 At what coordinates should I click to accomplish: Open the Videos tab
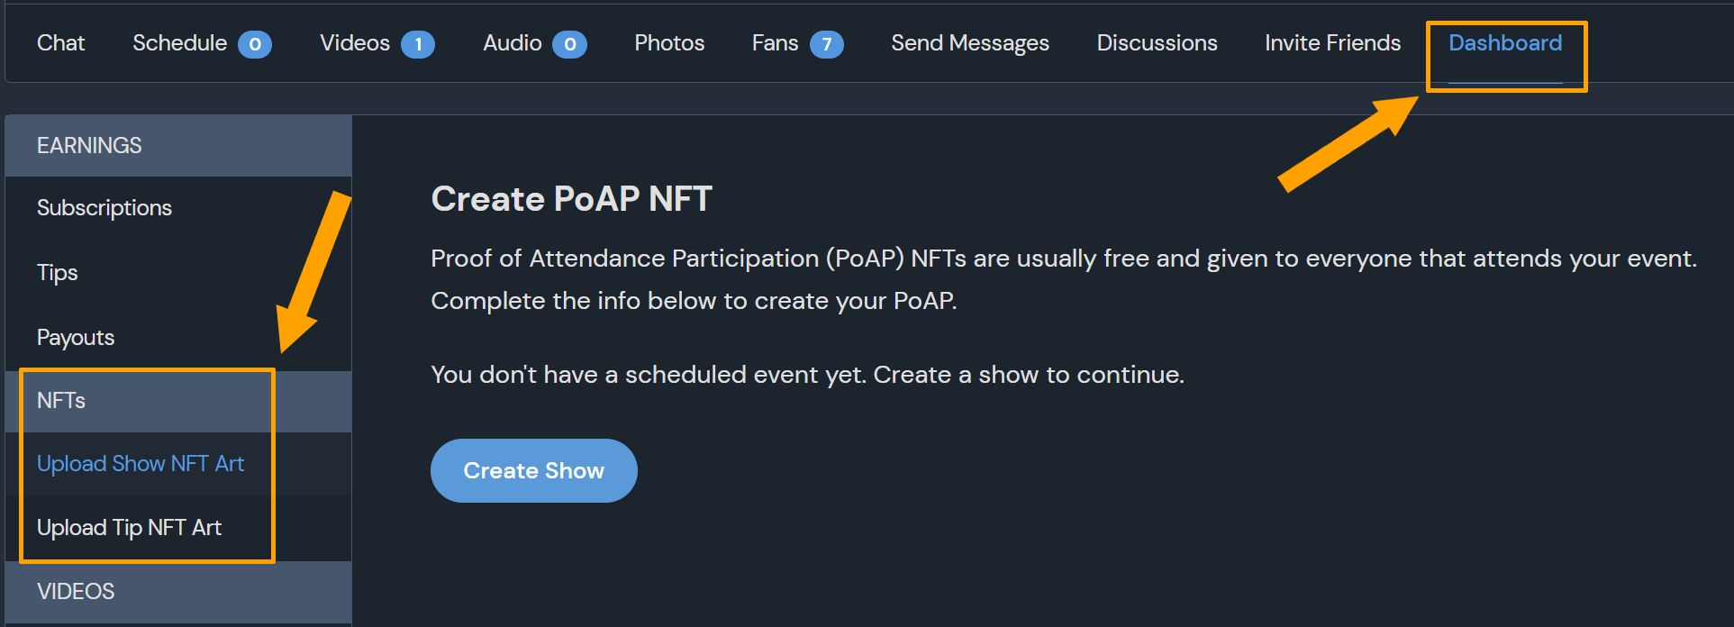355,43
